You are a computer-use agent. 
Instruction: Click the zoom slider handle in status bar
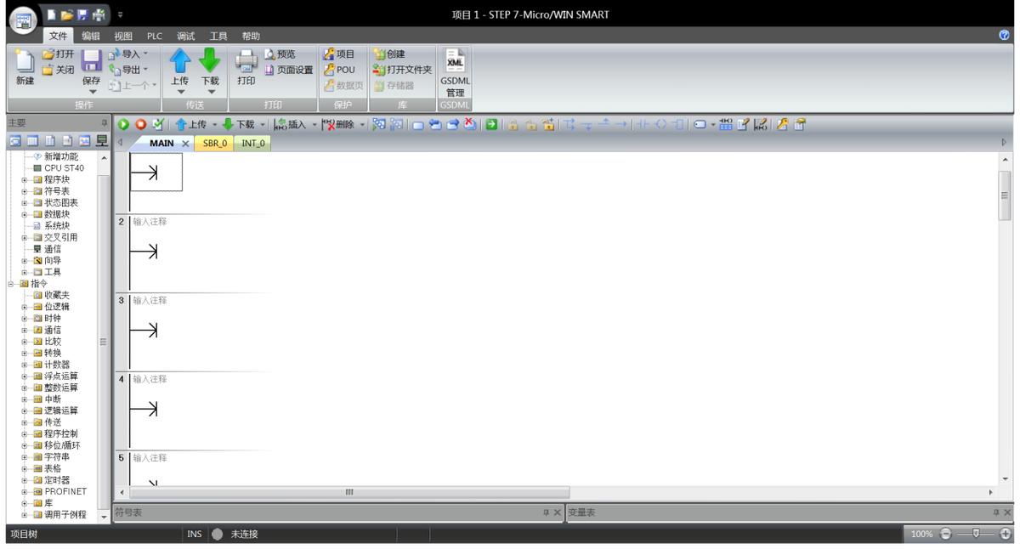(977, 534)
